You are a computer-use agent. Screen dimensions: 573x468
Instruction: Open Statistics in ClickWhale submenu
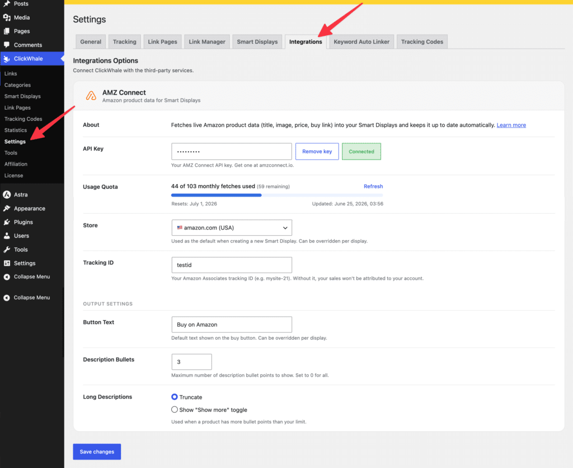point(16,130)
